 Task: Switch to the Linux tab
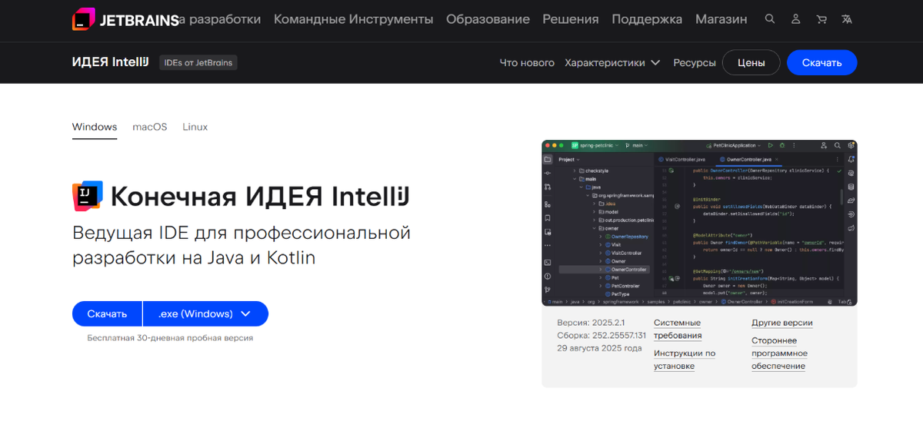click(195, 127)
